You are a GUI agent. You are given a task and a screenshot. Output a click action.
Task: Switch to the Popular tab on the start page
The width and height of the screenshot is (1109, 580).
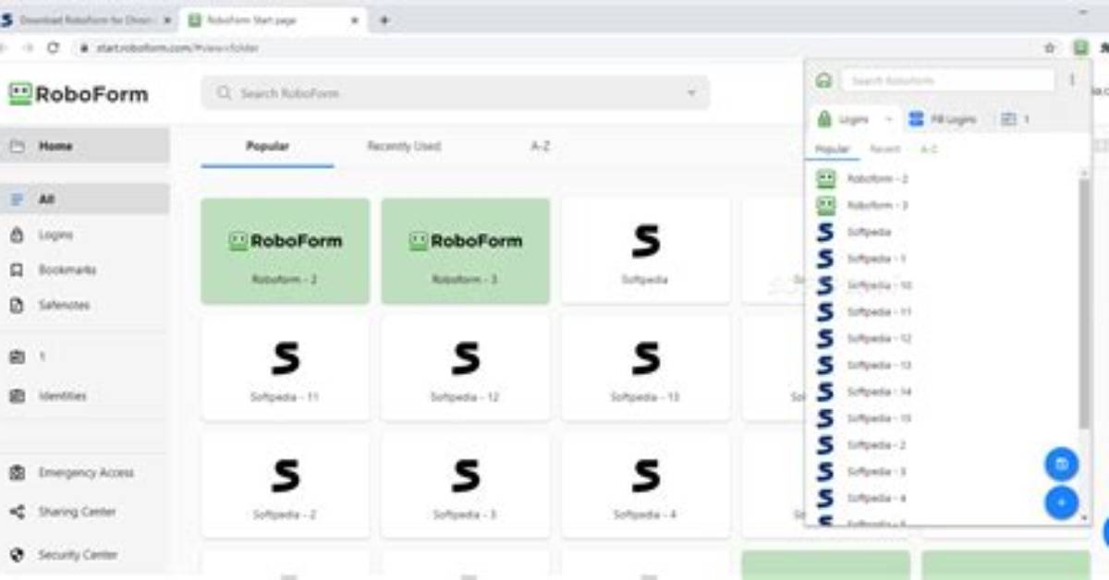267,146
